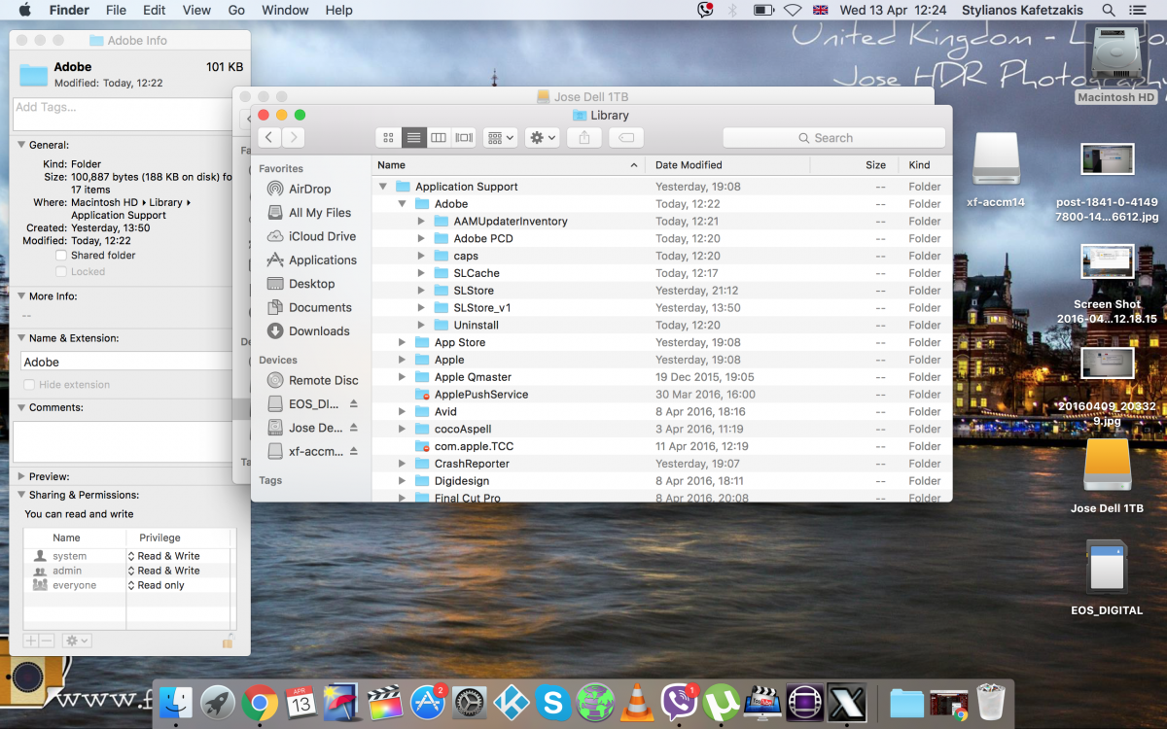Tick the Hide extension checkbox
The image size is (1167, 729).
[x=27, y=385]
